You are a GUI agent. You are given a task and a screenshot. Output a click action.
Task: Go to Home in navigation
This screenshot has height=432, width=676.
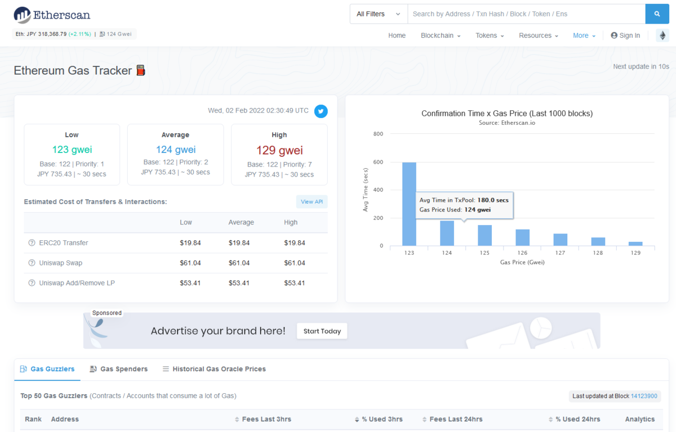click(397, 35)
